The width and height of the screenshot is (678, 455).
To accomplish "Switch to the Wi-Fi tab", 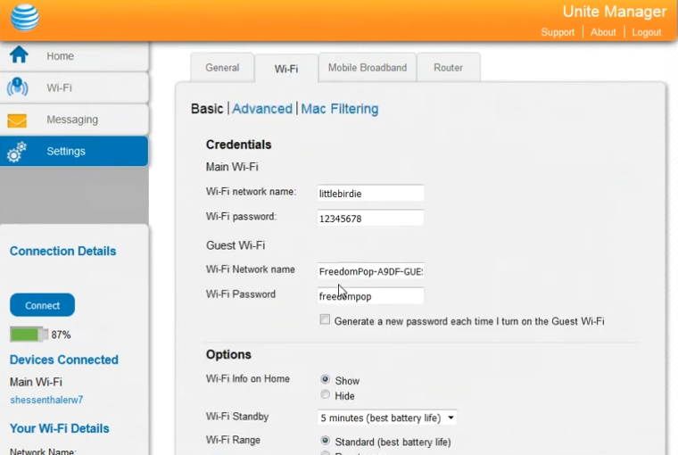I will [x=286, y=69].
